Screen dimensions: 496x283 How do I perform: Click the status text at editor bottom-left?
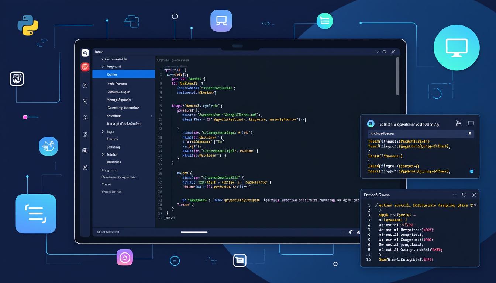coord(108,232)
